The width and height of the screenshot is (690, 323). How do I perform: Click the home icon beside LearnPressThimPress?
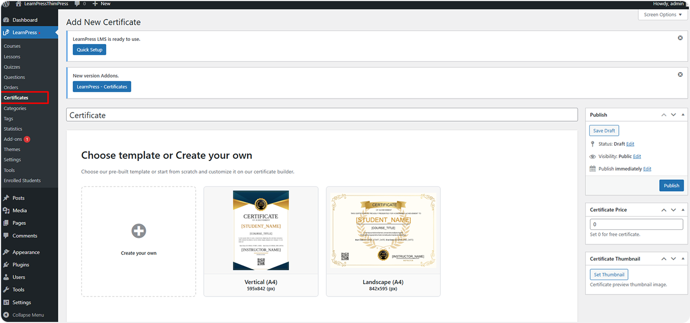tap(19, 4)
